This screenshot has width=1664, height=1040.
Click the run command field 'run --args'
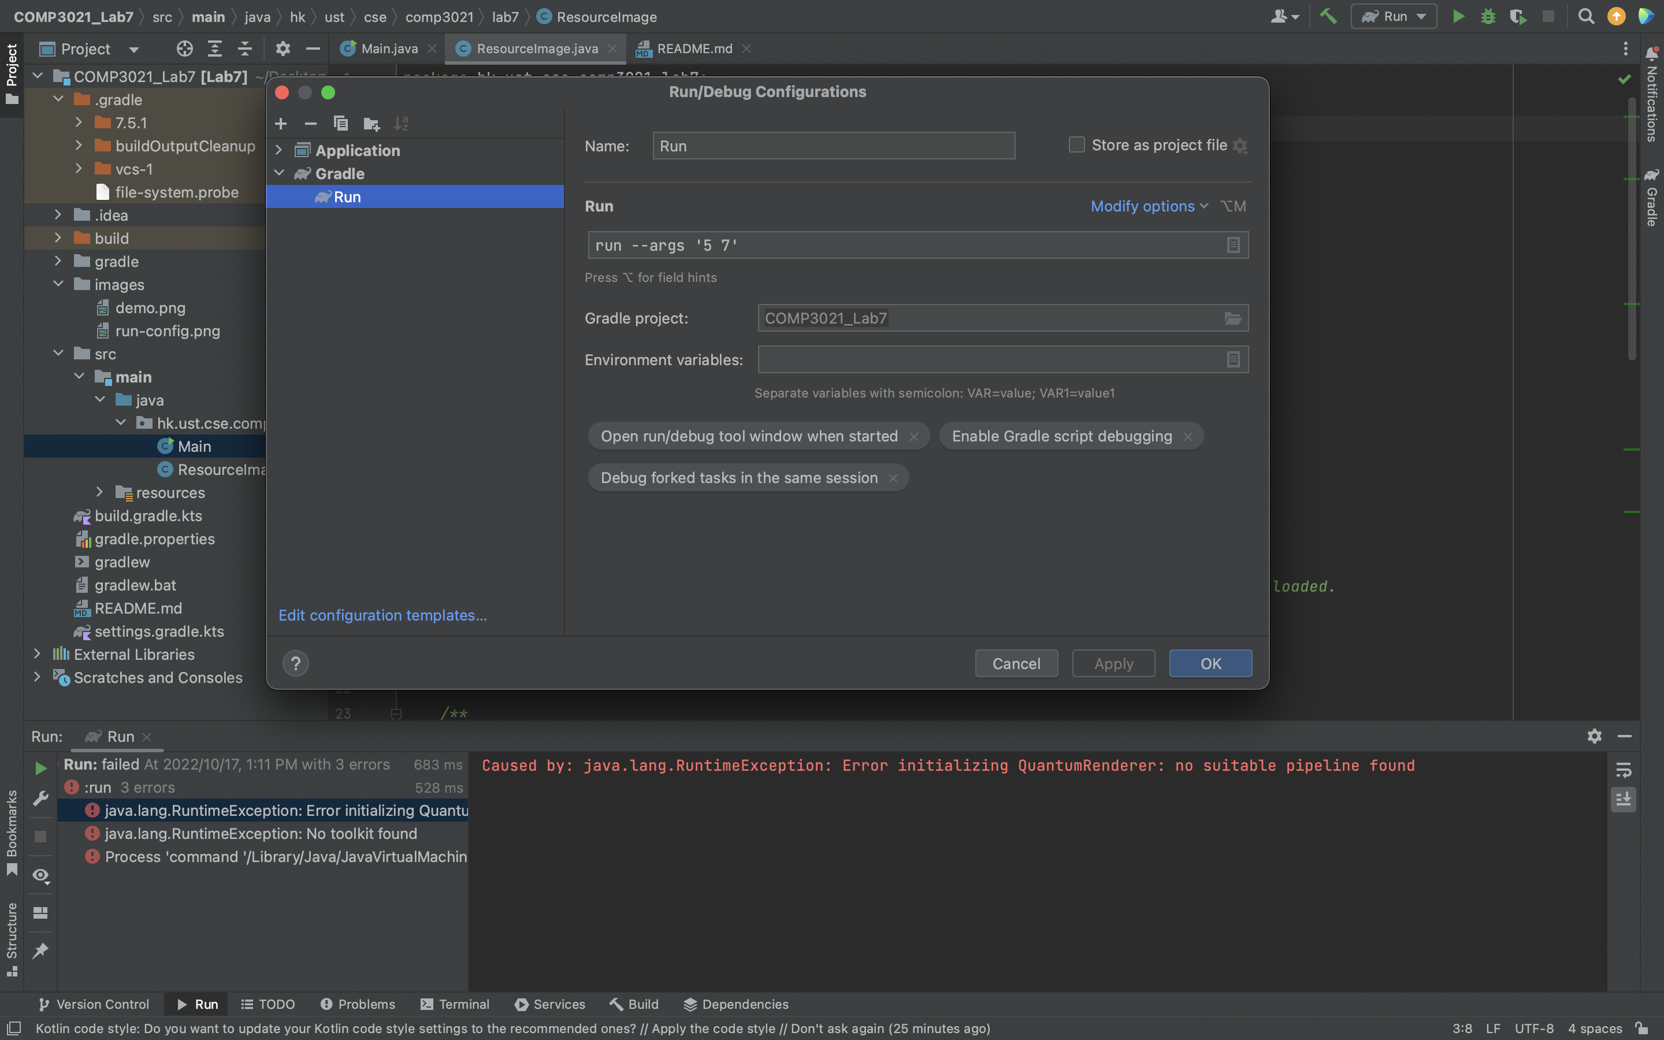918,245
